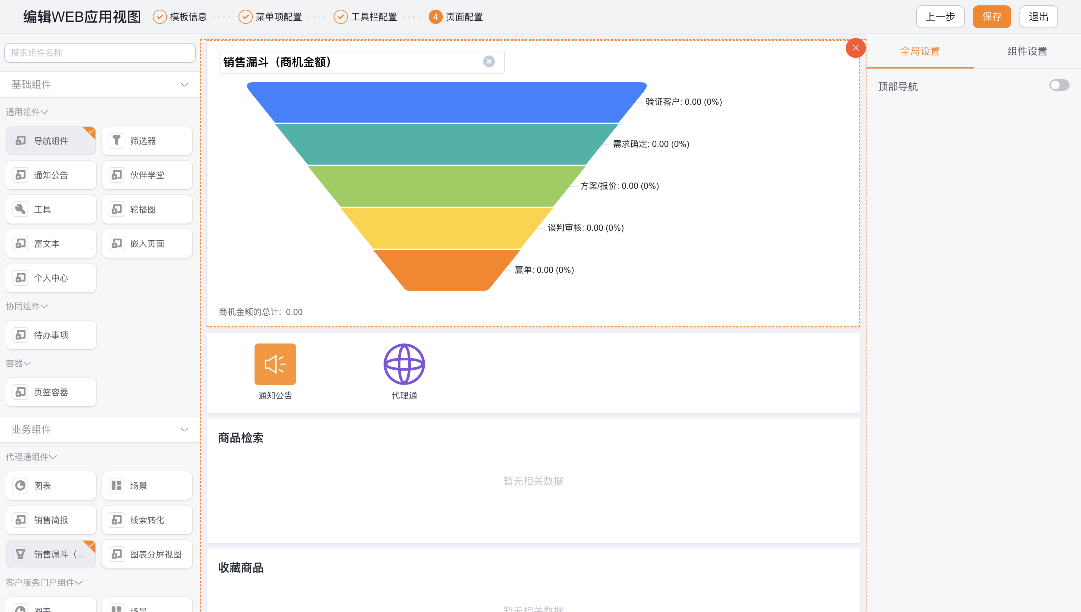Select the 嵌入页面 component icon

point(117,244)
